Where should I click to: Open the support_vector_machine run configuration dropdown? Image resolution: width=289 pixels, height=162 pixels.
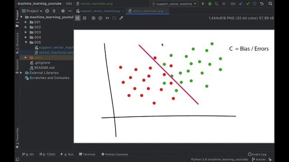(x=174, y=4)
